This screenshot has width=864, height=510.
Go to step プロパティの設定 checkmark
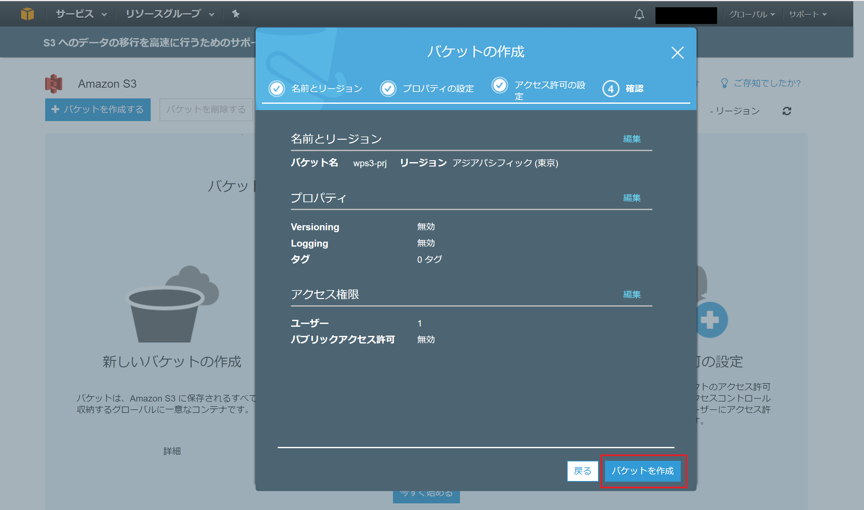(388, 89)
